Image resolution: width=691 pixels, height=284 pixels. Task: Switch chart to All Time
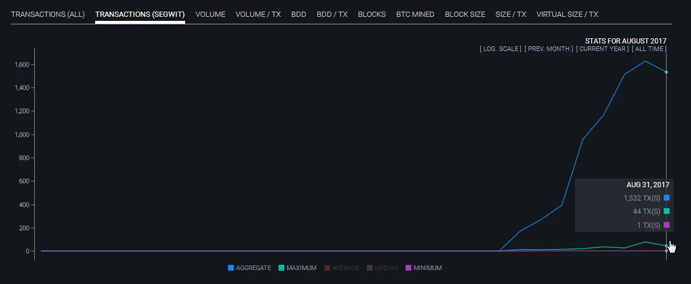click(x=649, y=49)
